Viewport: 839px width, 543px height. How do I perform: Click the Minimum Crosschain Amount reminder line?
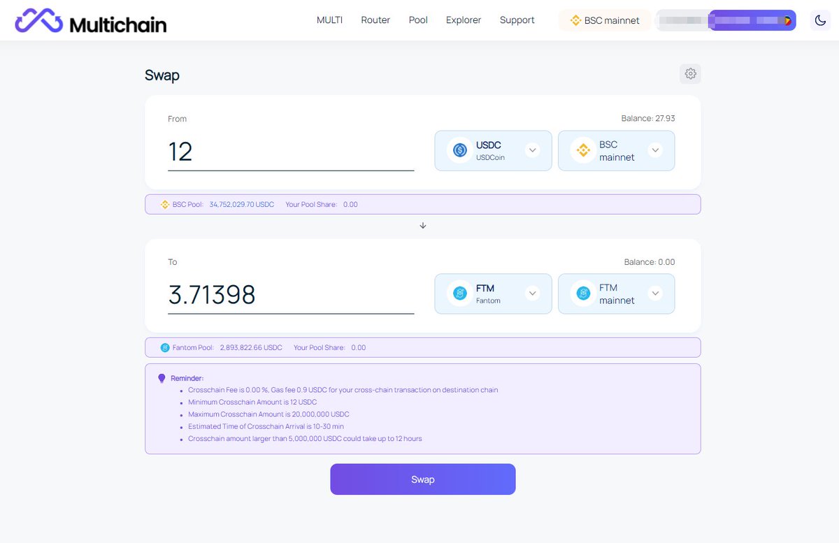pos(252,403)
